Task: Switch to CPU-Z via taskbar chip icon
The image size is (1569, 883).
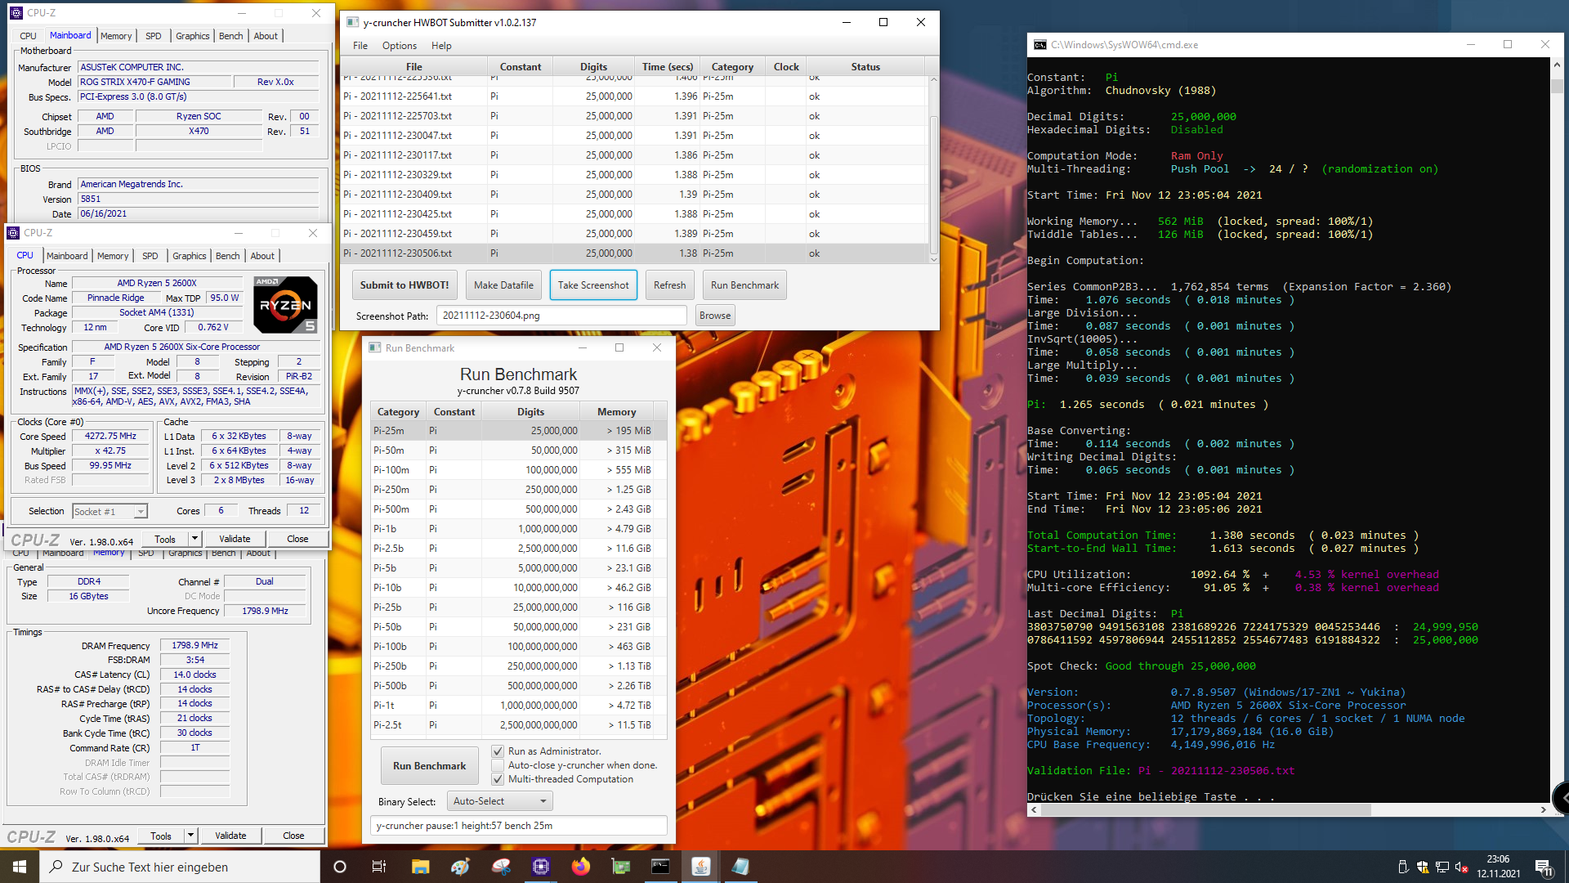Action: pyautogui.click(x=540, y=867)
